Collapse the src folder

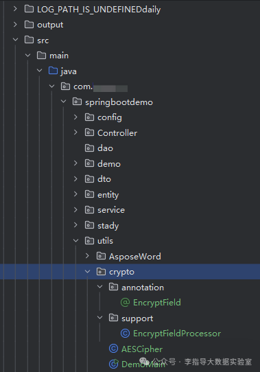pos(15,40)
